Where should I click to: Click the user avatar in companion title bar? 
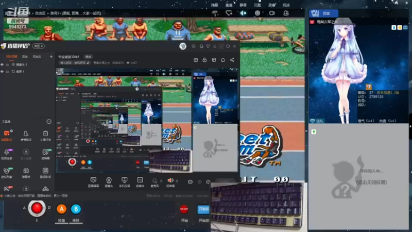(183, 46)
